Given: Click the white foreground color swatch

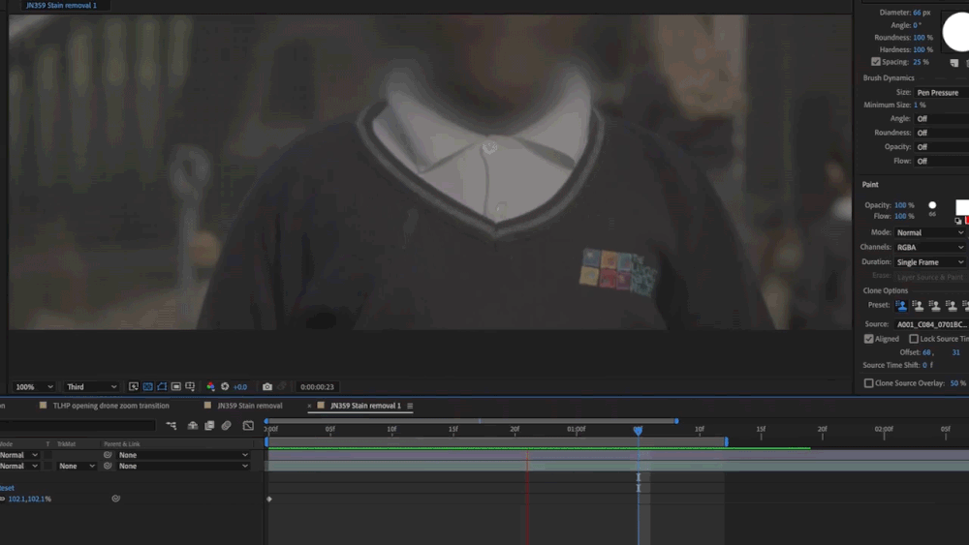Looking at the screenshot, I should click(961, 207).
